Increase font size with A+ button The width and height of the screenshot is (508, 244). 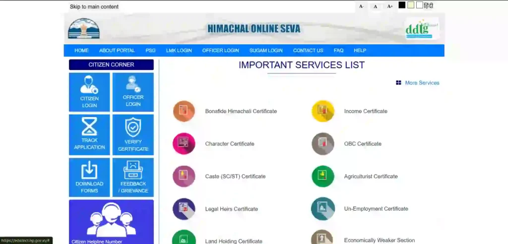[x=390, y=6]
